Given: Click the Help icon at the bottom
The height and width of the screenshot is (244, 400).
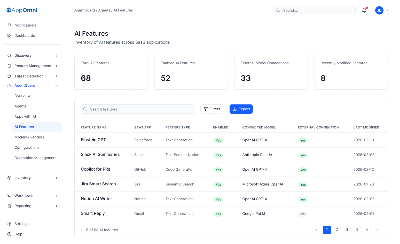Looking at the screenshot, I should point(9,234).
